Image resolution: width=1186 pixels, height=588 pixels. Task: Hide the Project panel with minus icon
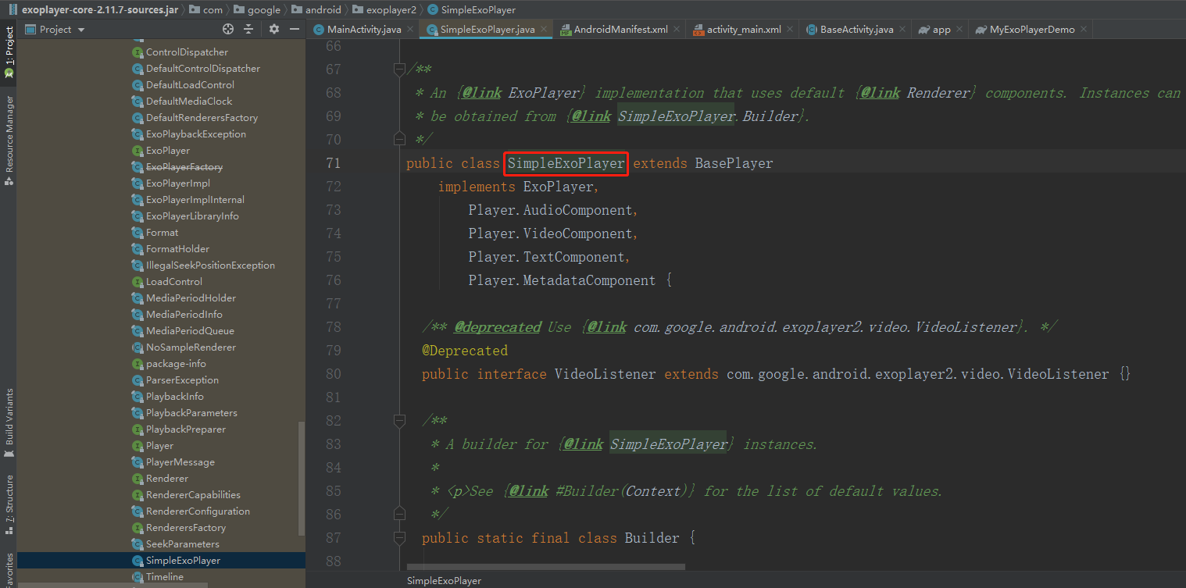(295, 29)
